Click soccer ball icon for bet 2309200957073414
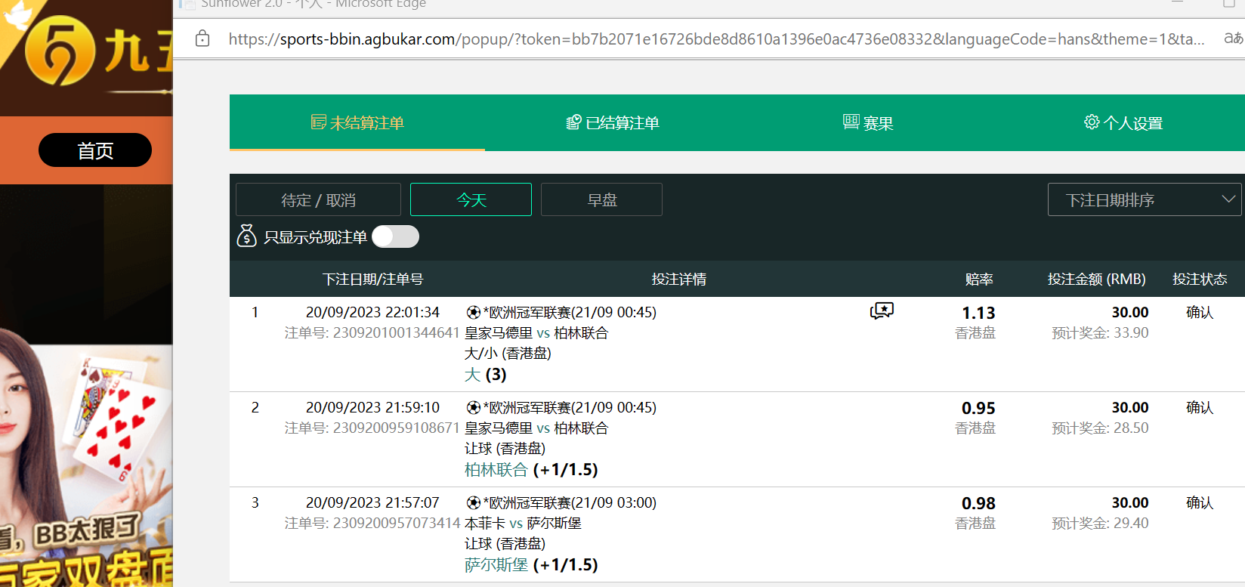The width and height of the screenshot is (1245, 587). coord(474,502)
